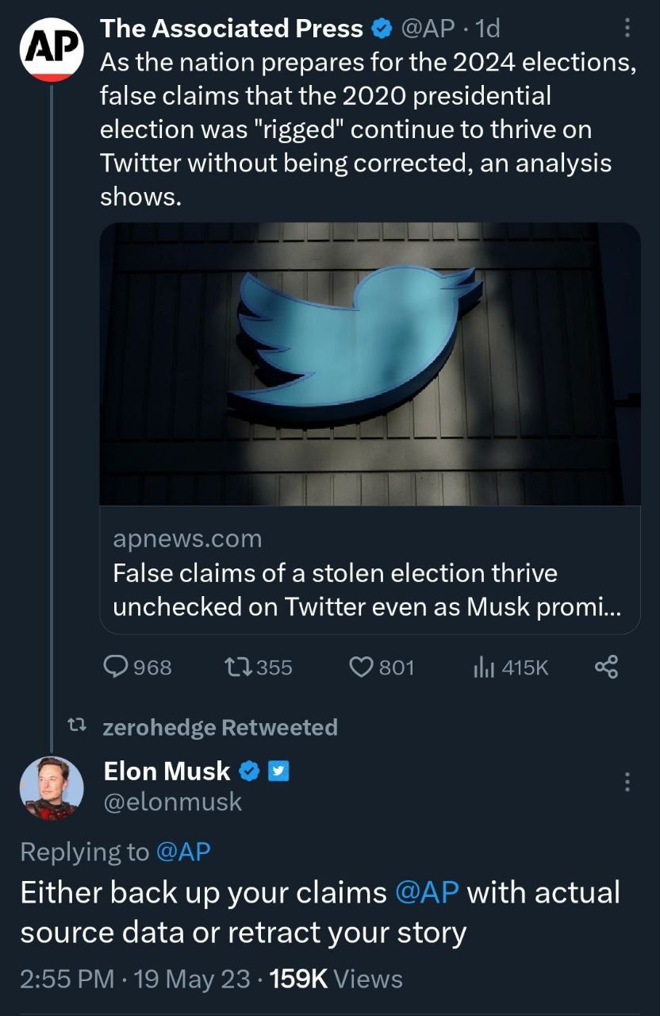The height and width of the screenshot is (1016, 660).
Task: Tap @AP in Replying to line
Action: (184, 852)
